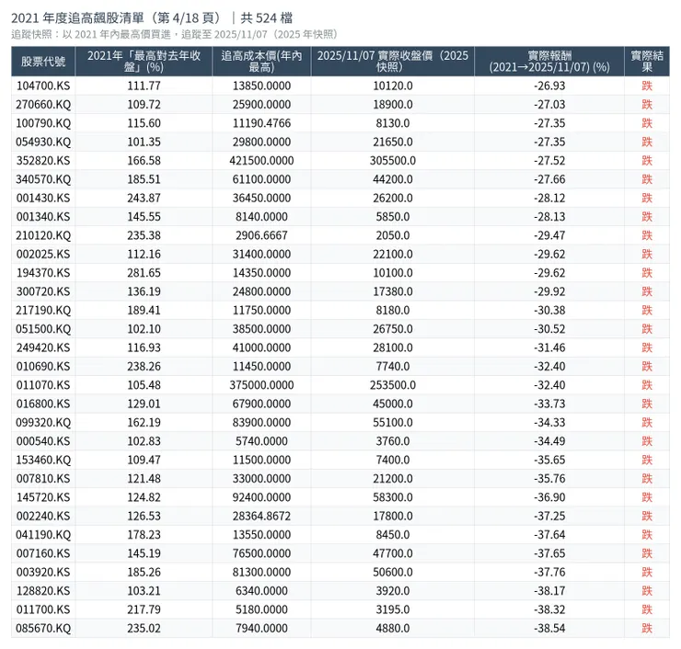The width and height of the screenshot is (681, 649).
Task: Click the return value -26.93
Action: (549, 85)
